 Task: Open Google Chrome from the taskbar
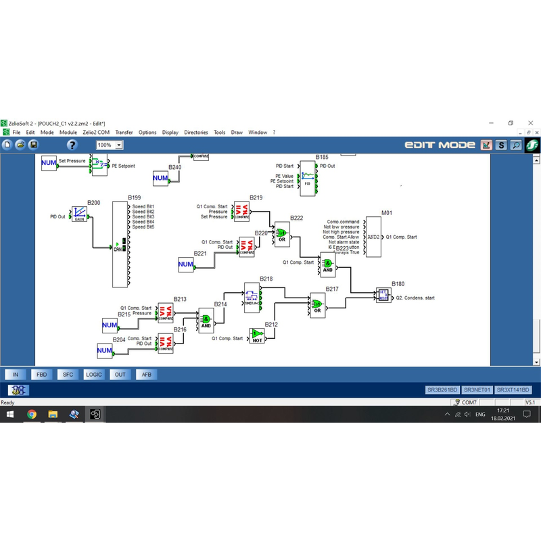click(32, 415)
